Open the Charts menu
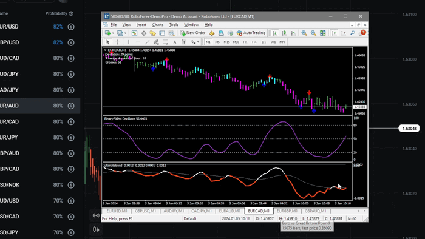This screenshot has height=239, width=425. pyautogui.click(x=158, y=25)
